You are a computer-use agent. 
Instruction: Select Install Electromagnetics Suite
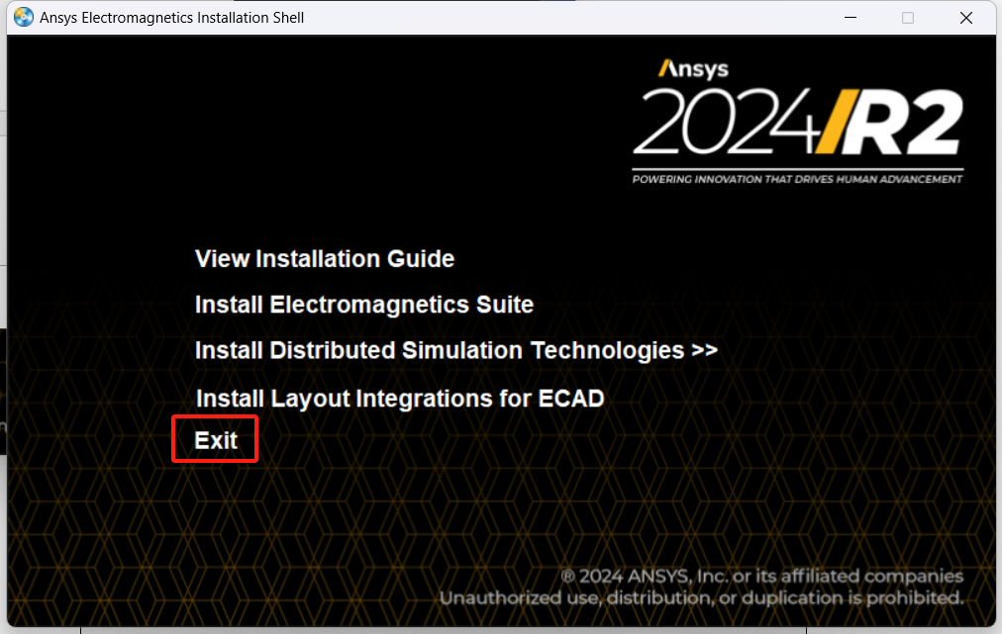363,305
